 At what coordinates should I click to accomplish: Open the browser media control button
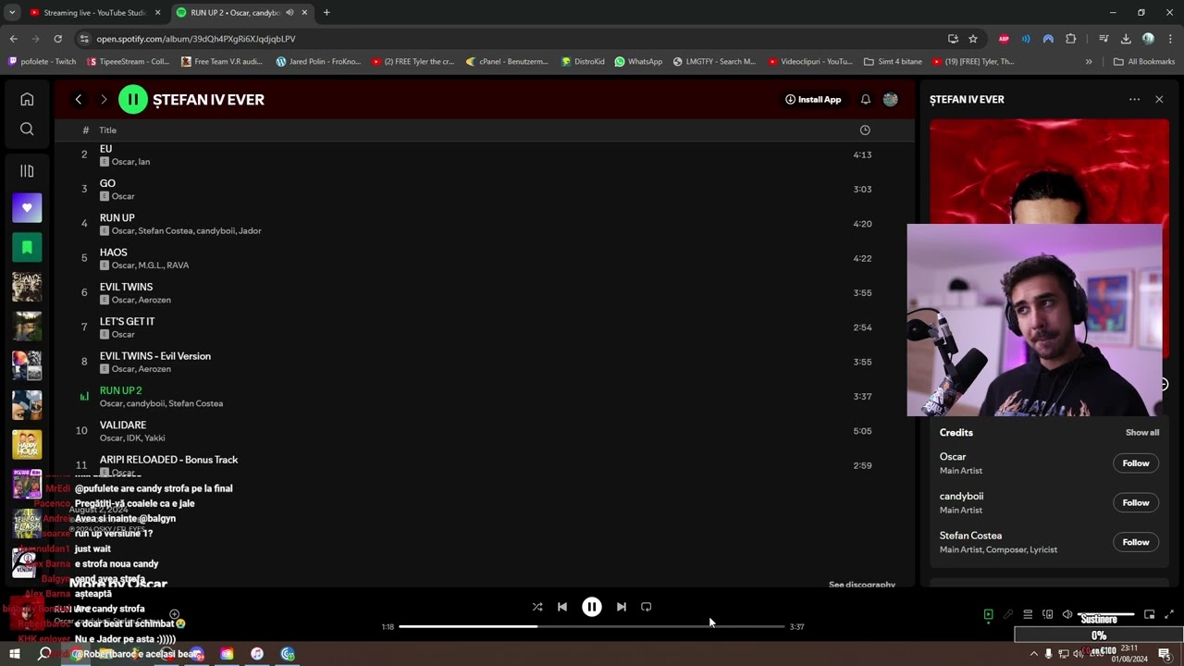[1104, 39]
